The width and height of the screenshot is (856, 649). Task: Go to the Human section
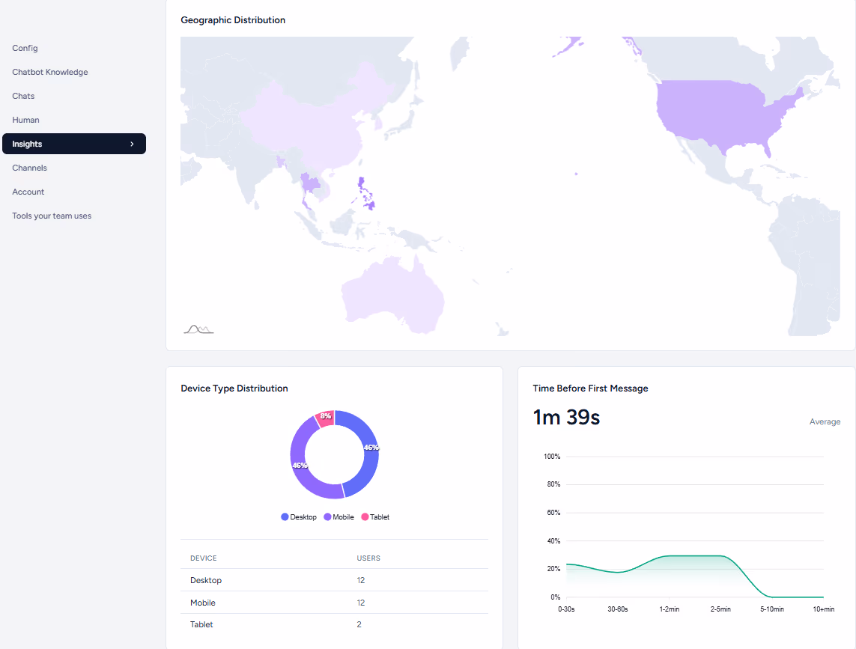coord(25,120)
